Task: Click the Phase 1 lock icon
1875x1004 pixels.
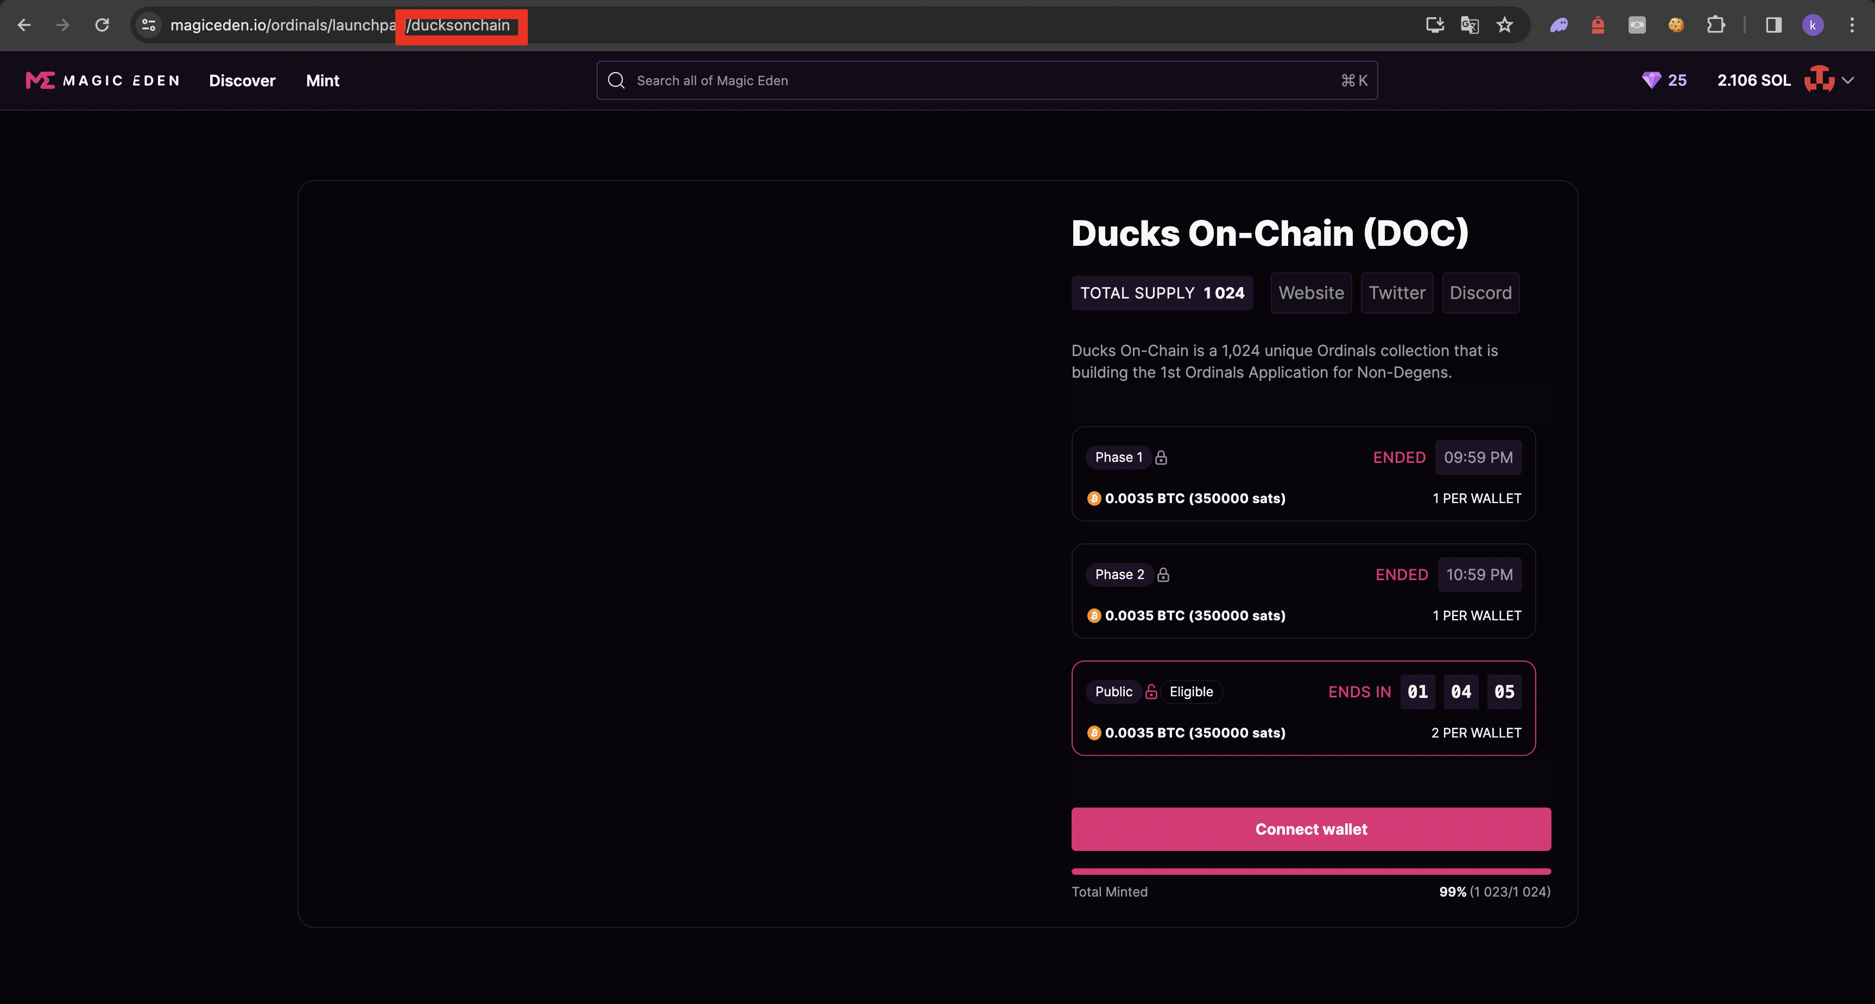Action: pos(1161,457)
